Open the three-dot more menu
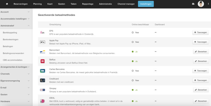This screenshot has width=211, height=106. [208, 4]
